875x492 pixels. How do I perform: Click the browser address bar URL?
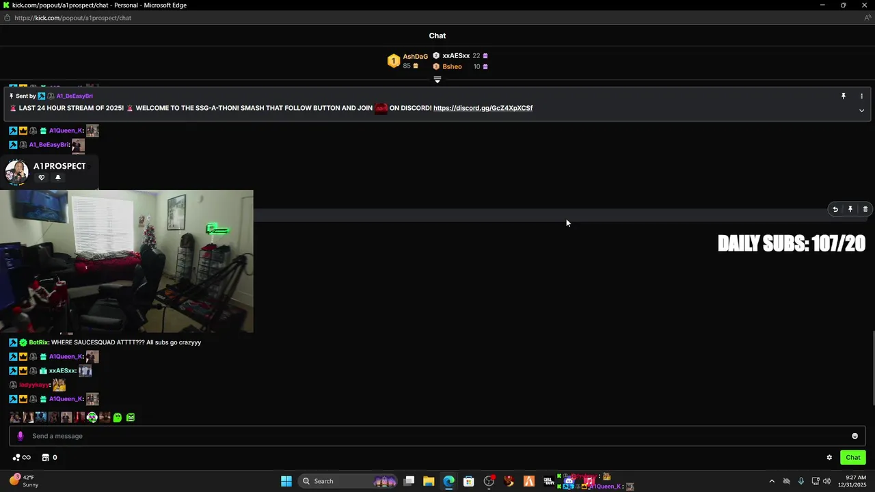point(72,18)
